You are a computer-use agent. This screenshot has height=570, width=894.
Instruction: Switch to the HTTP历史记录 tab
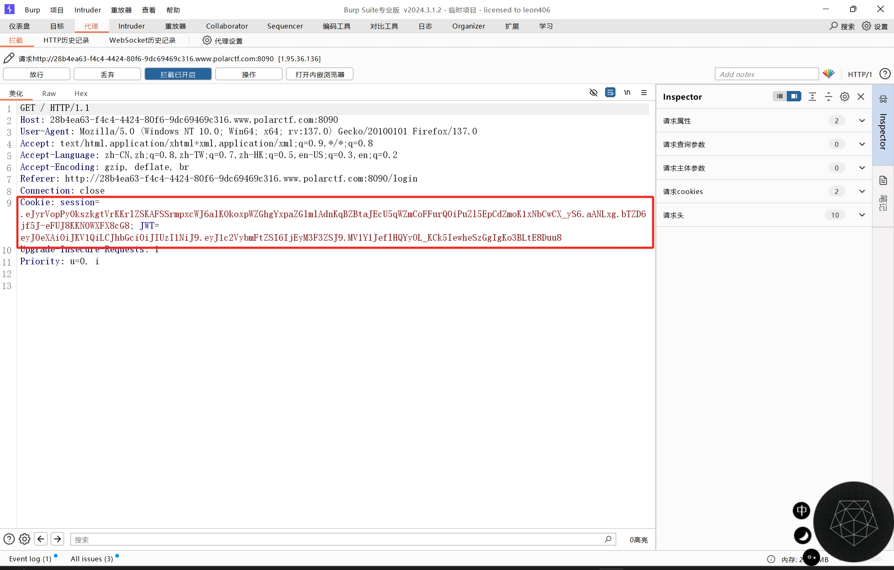tap(66, 41)
